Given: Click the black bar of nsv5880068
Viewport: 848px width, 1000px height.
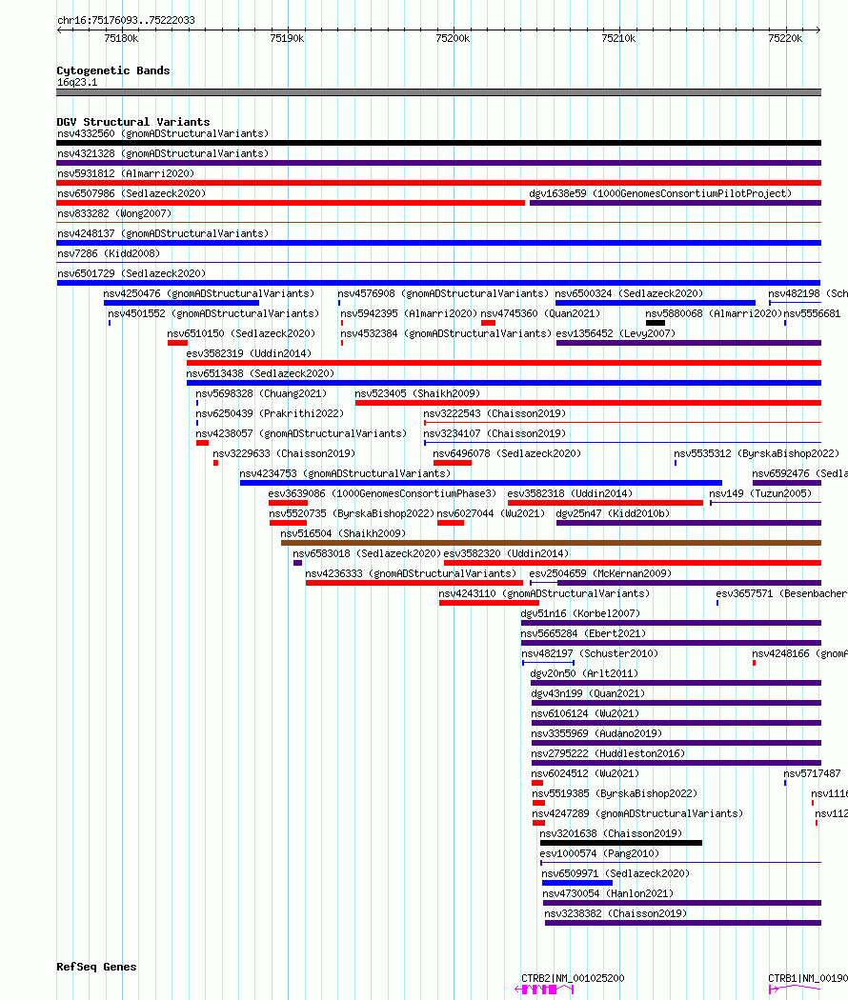Looking at the screenshot, I should pyautogui.click(x=656, y=324).
